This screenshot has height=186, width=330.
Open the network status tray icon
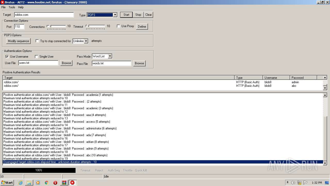pos(299,183)
